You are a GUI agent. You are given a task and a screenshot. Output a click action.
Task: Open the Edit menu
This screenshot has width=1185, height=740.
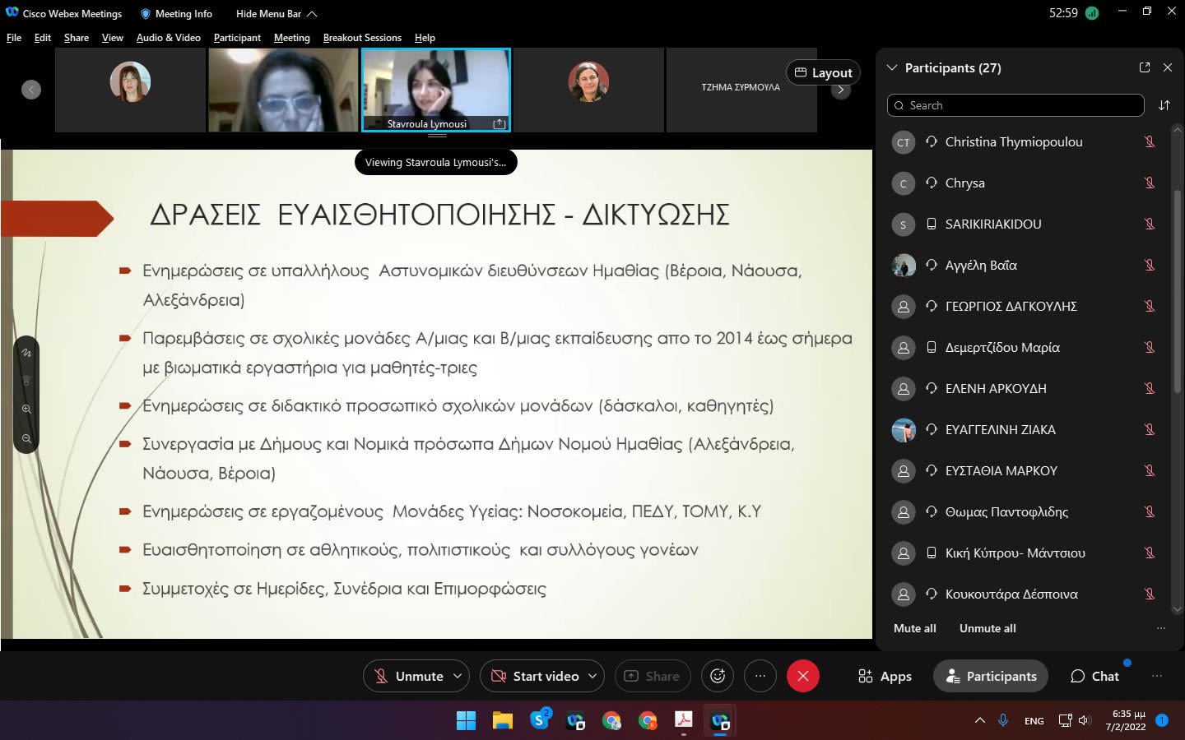click(43, 38)
